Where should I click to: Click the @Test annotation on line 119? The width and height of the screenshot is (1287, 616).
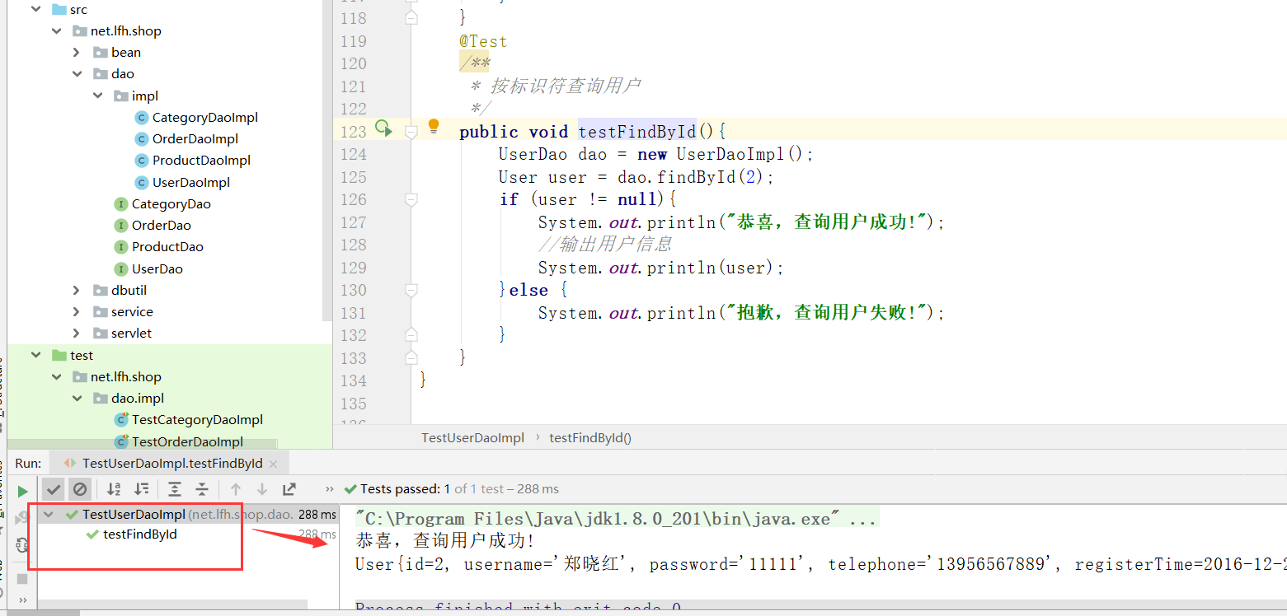coord(483,41)
